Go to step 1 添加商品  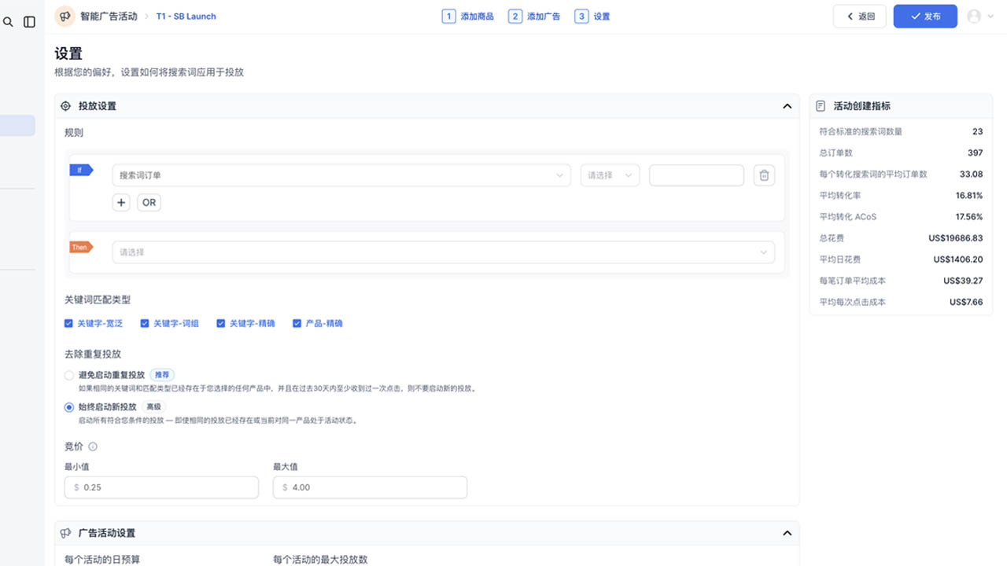(468, 17)
